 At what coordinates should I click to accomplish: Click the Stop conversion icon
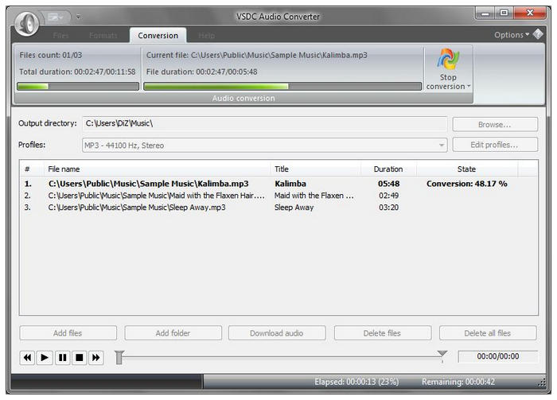click(x=448, y=60)
